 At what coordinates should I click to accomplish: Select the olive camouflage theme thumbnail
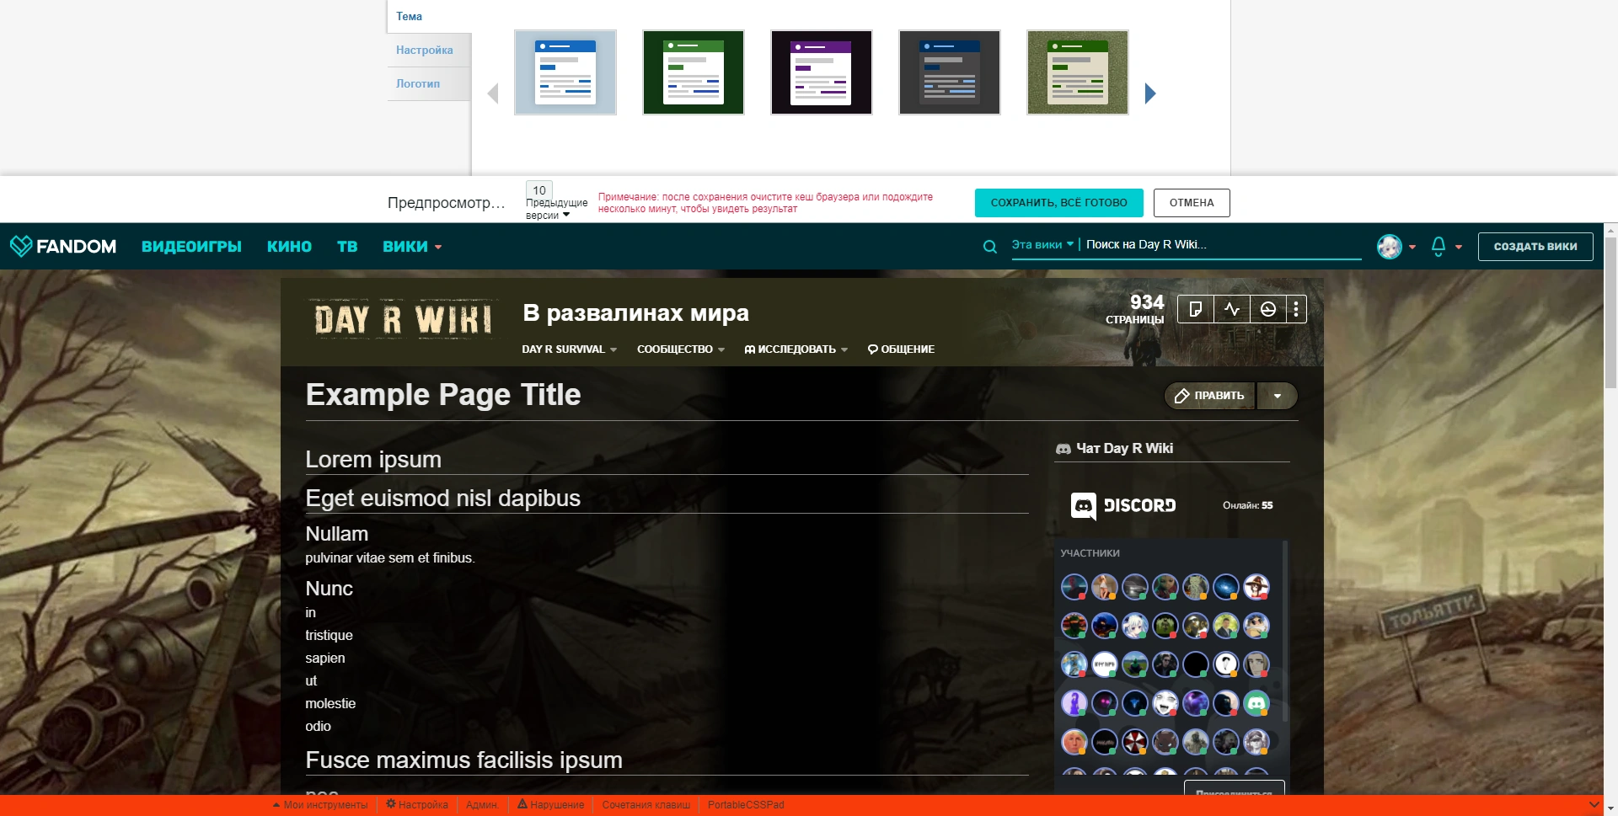pos(1078,72)
